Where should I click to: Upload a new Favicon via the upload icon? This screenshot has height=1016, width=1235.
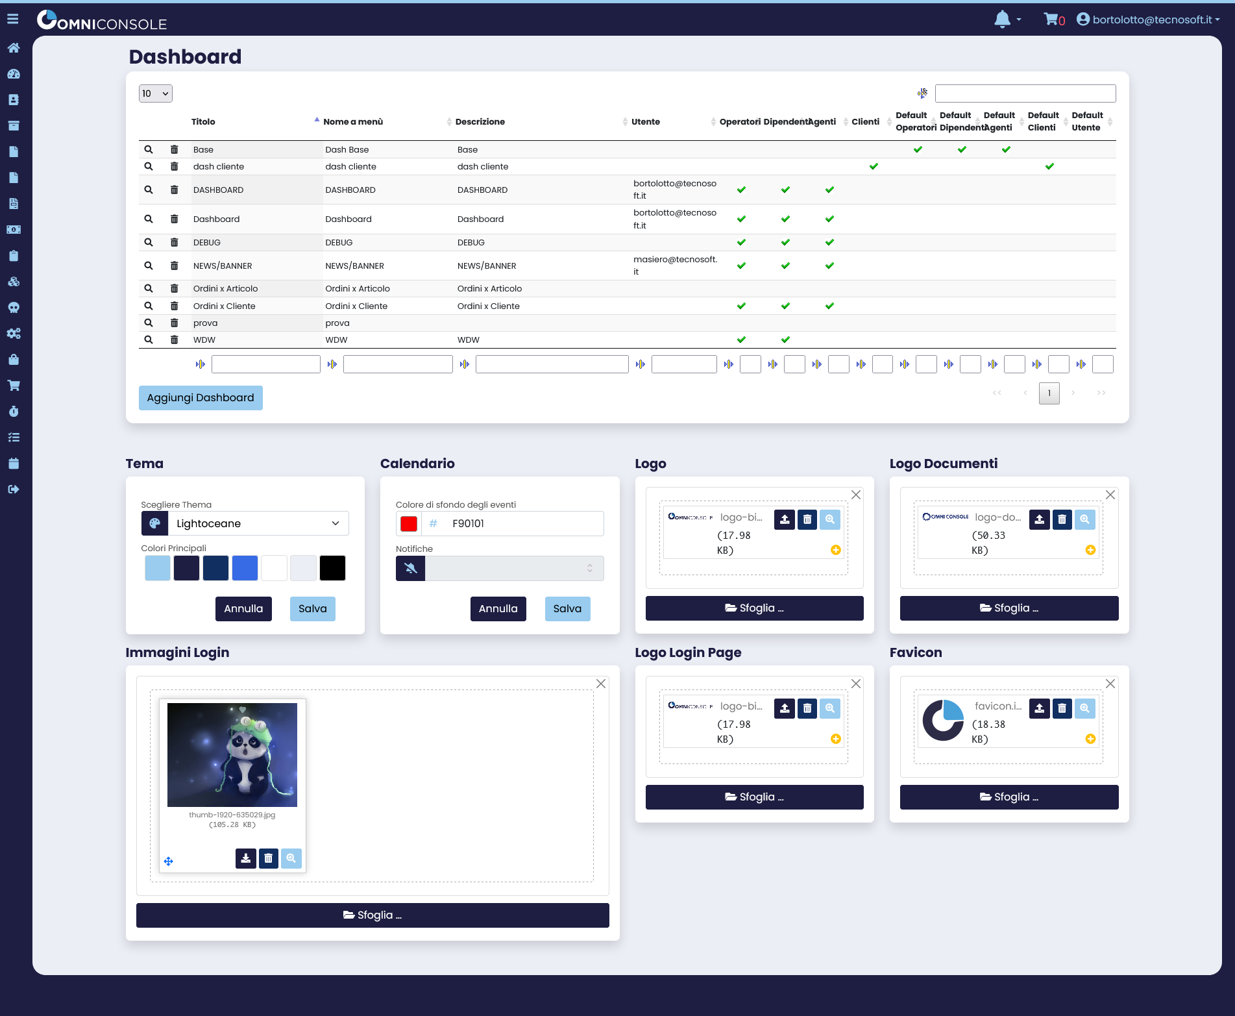[x=1039, y=708]
